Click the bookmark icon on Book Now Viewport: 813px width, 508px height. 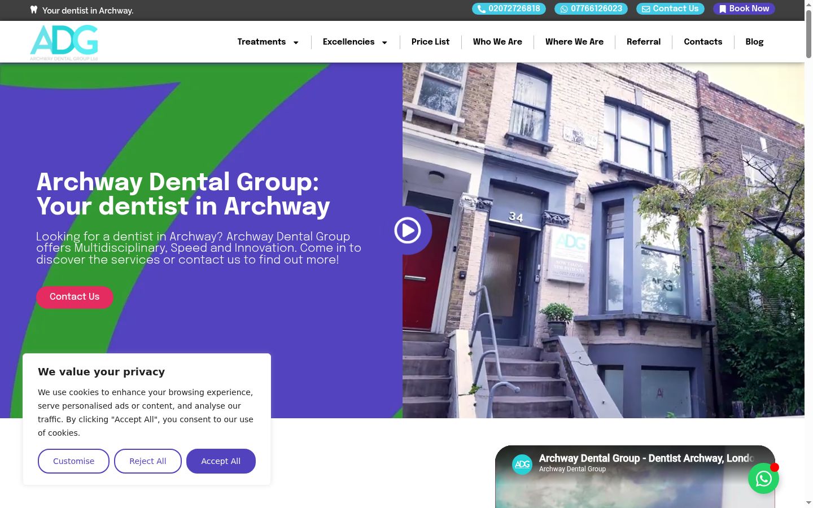coord(723,9)
